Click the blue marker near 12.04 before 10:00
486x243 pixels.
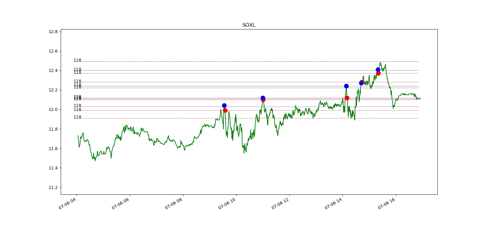point(224,105)
